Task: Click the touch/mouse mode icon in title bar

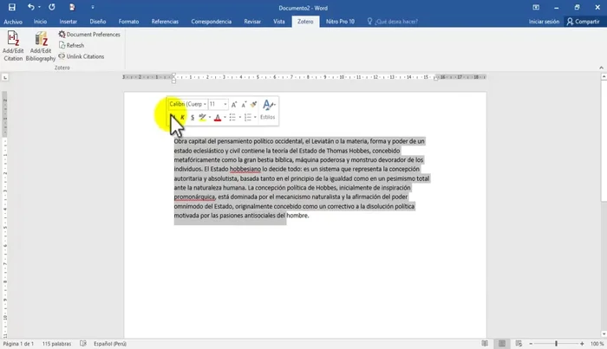Action: 72,7
